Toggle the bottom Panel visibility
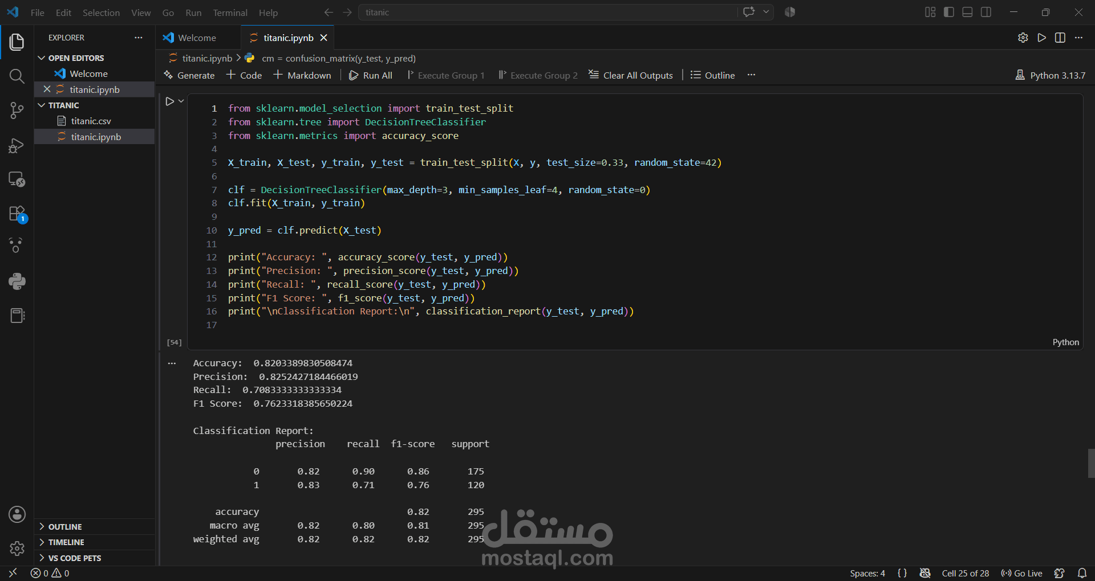The height and width of the screenshot is (581, 1095). [x=967, y=12]
